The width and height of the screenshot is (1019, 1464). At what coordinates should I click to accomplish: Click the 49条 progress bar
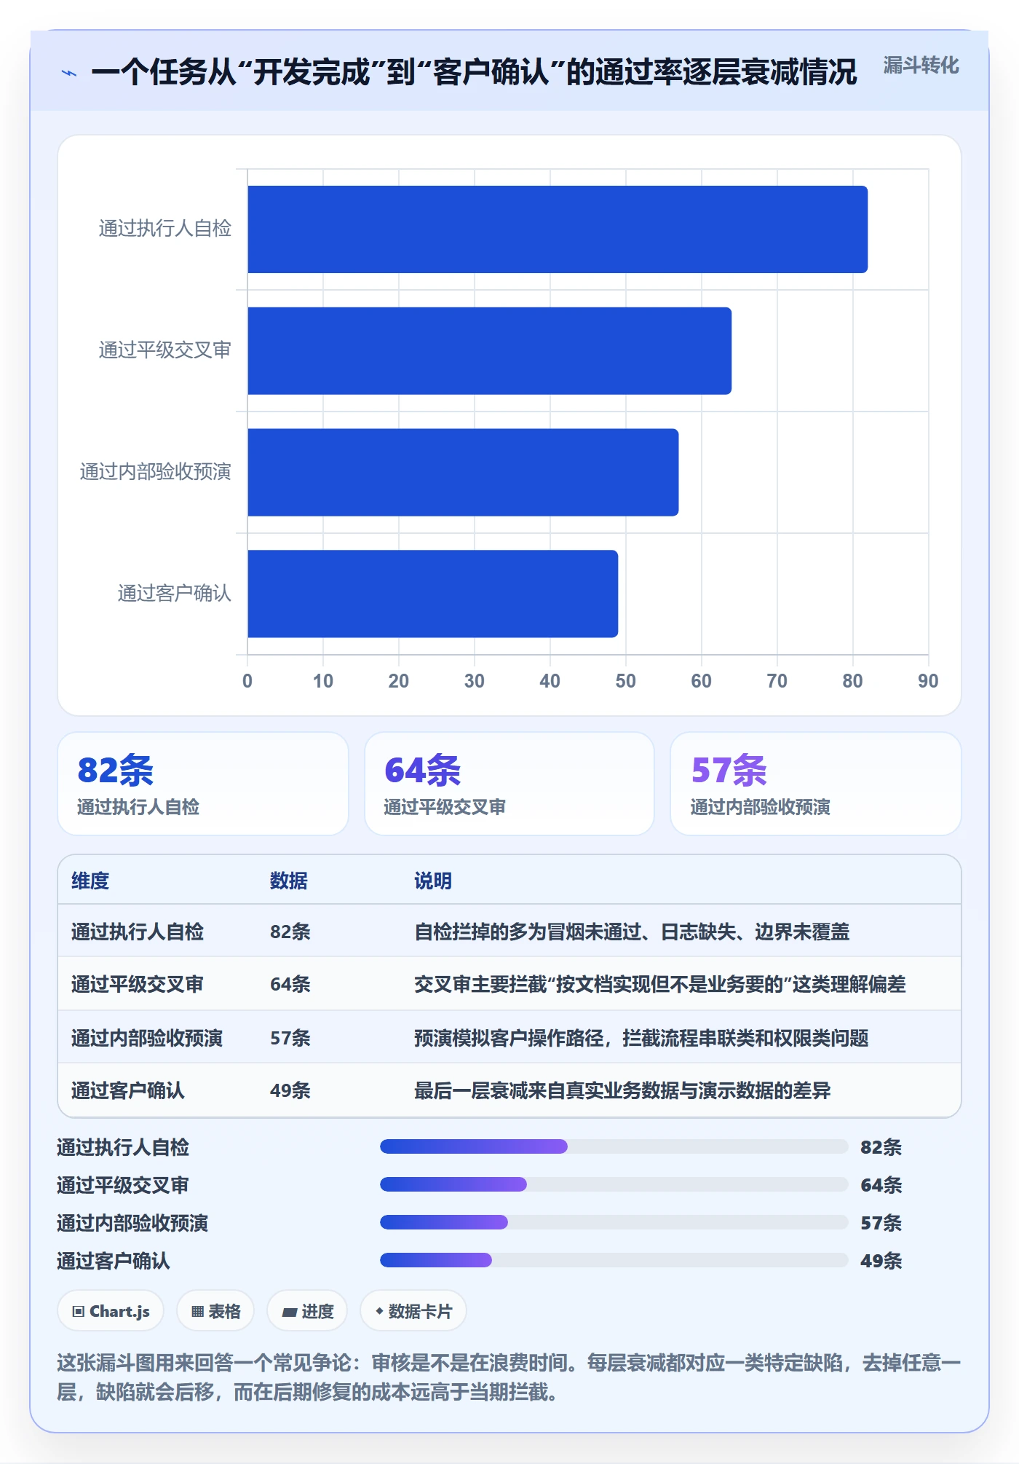pos(614,1260)
